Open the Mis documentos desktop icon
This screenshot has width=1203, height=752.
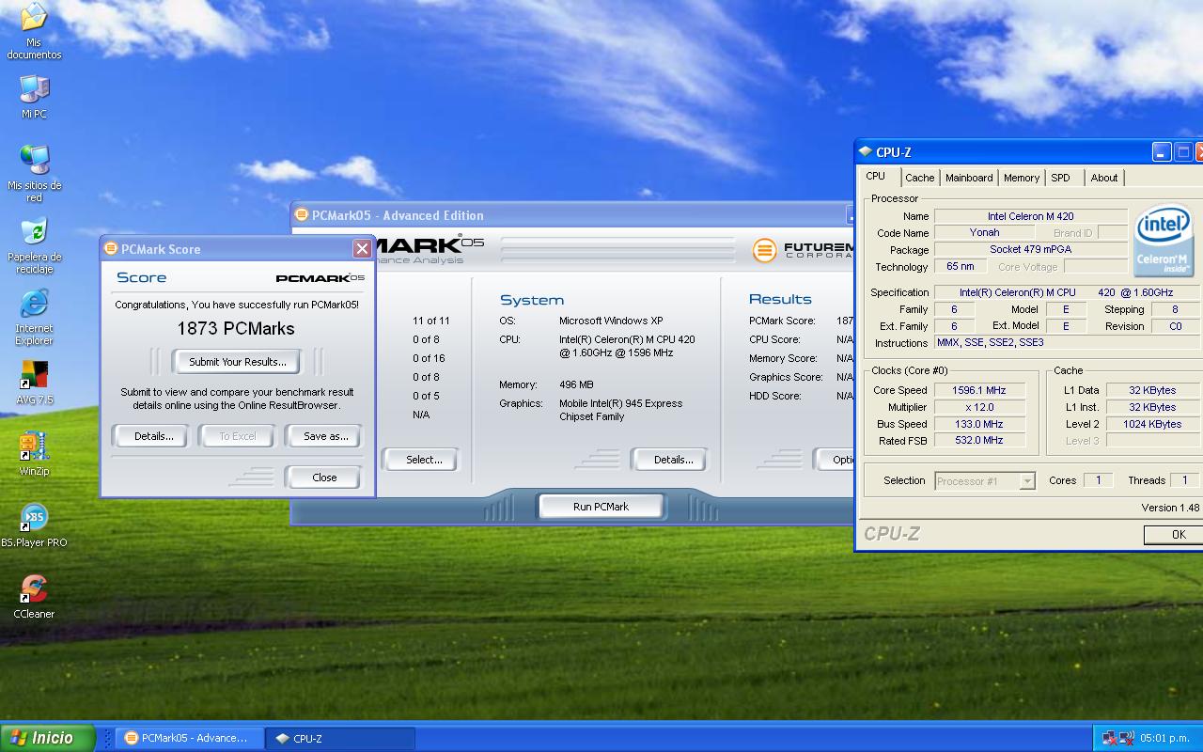coord(34,30)
